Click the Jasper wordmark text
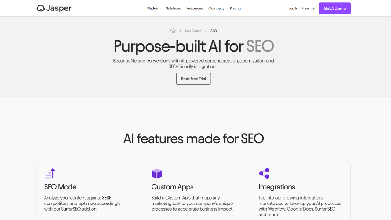Screen dimensions: 391x220 (59, 8)
